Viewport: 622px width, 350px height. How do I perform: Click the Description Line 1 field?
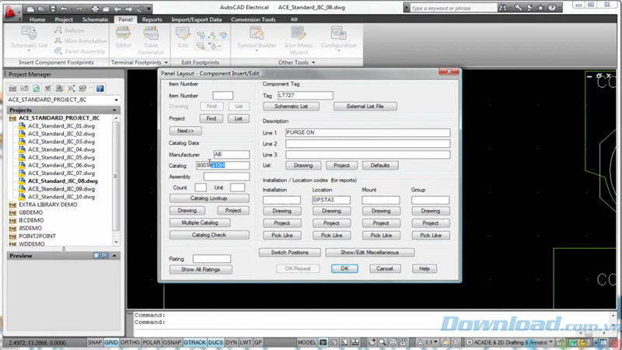pos(367,133)
